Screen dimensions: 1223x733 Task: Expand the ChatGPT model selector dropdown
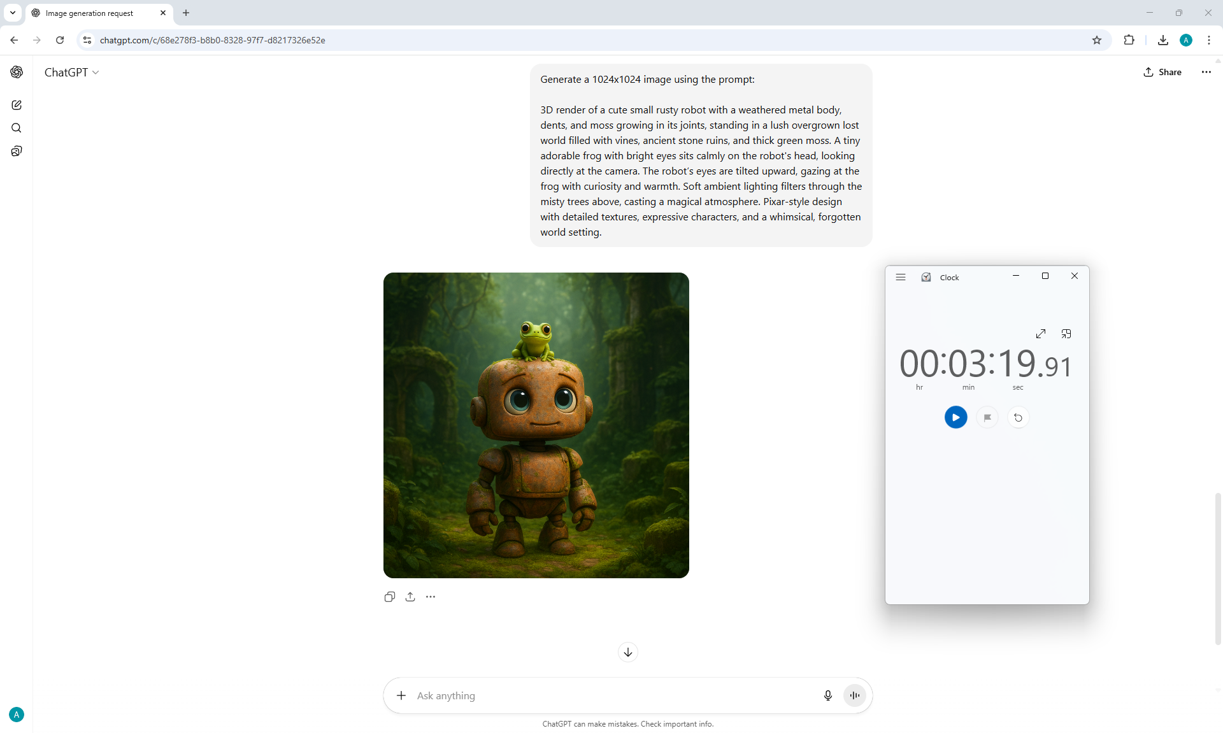[71, 73]
